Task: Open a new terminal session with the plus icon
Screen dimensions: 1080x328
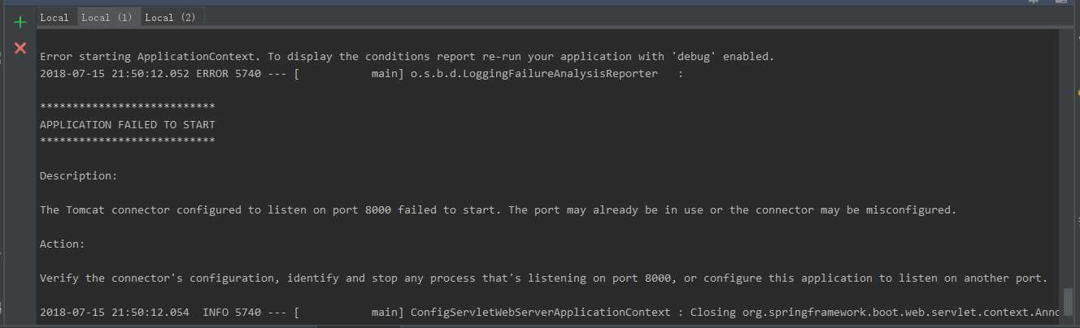Action: 20,22
